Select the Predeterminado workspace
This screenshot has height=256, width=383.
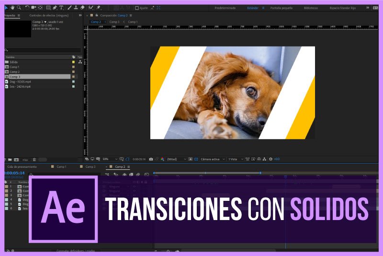(x=225, y=8)
